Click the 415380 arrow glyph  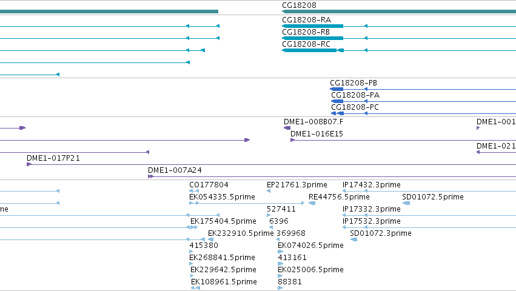tap(191, 252)
